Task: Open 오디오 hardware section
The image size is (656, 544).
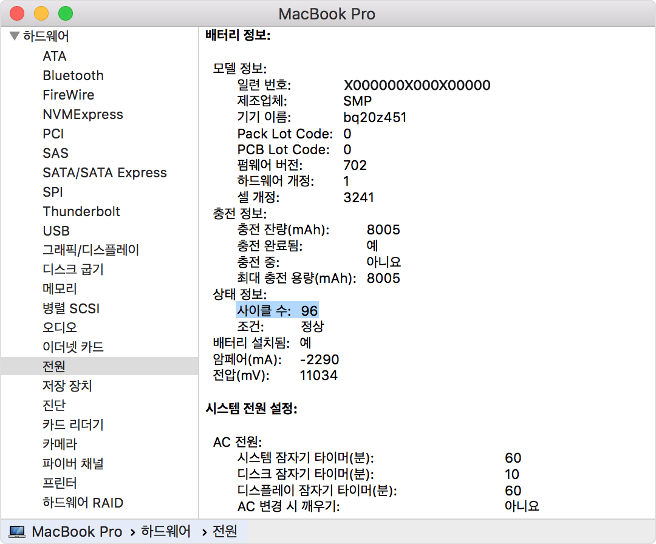Action: 60,327
